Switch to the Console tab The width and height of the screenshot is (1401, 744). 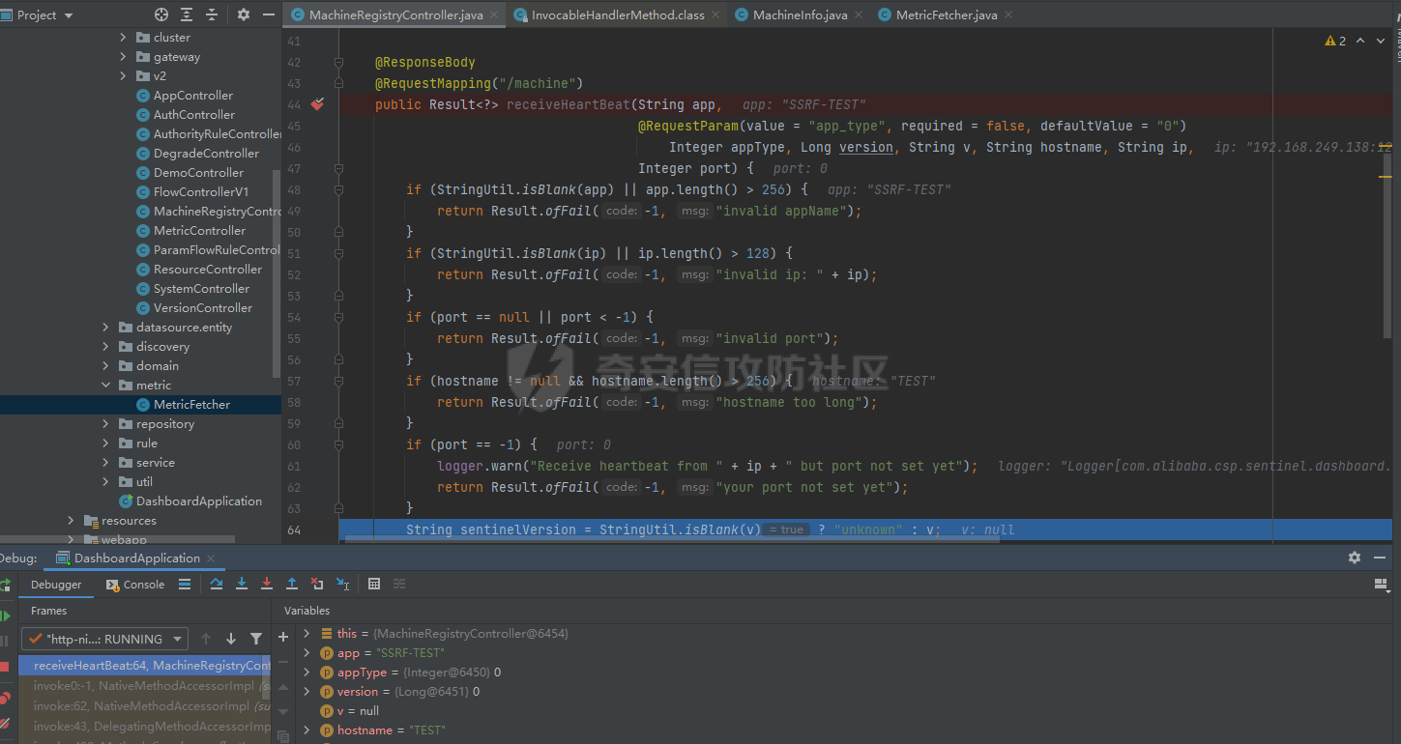134,585
